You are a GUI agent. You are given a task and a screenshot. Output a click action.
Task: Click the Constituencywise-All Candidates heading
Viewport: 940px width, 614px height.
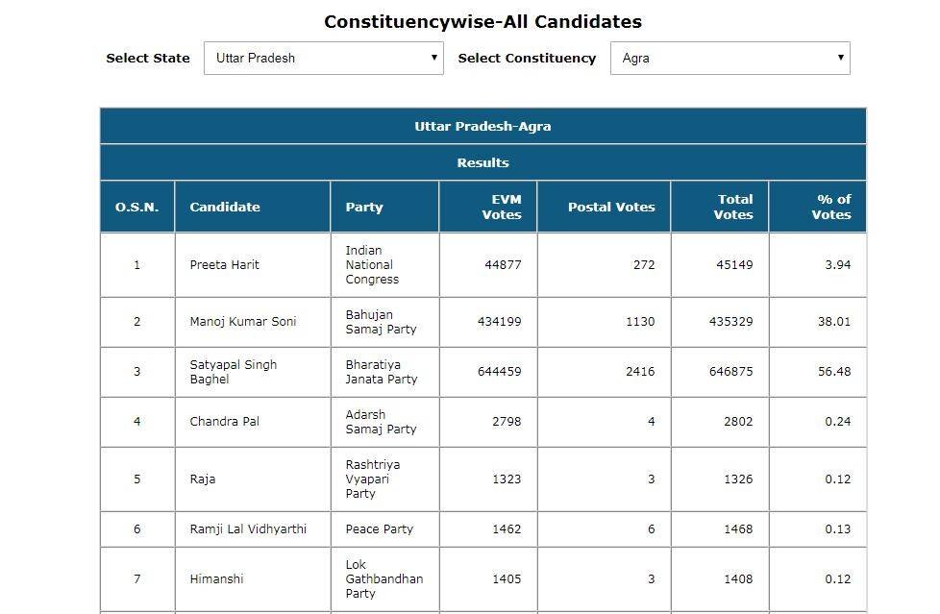pos(482,21)
